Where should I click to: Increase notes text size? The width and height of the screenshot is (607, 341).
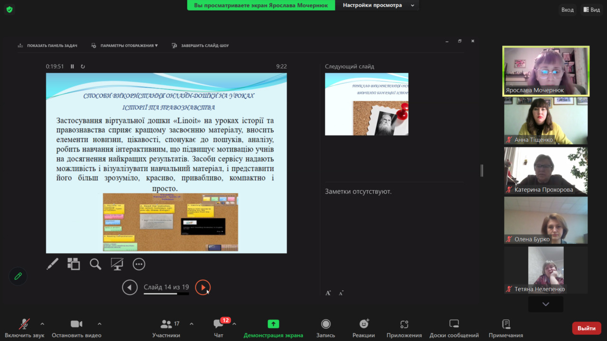click(328, 293)
